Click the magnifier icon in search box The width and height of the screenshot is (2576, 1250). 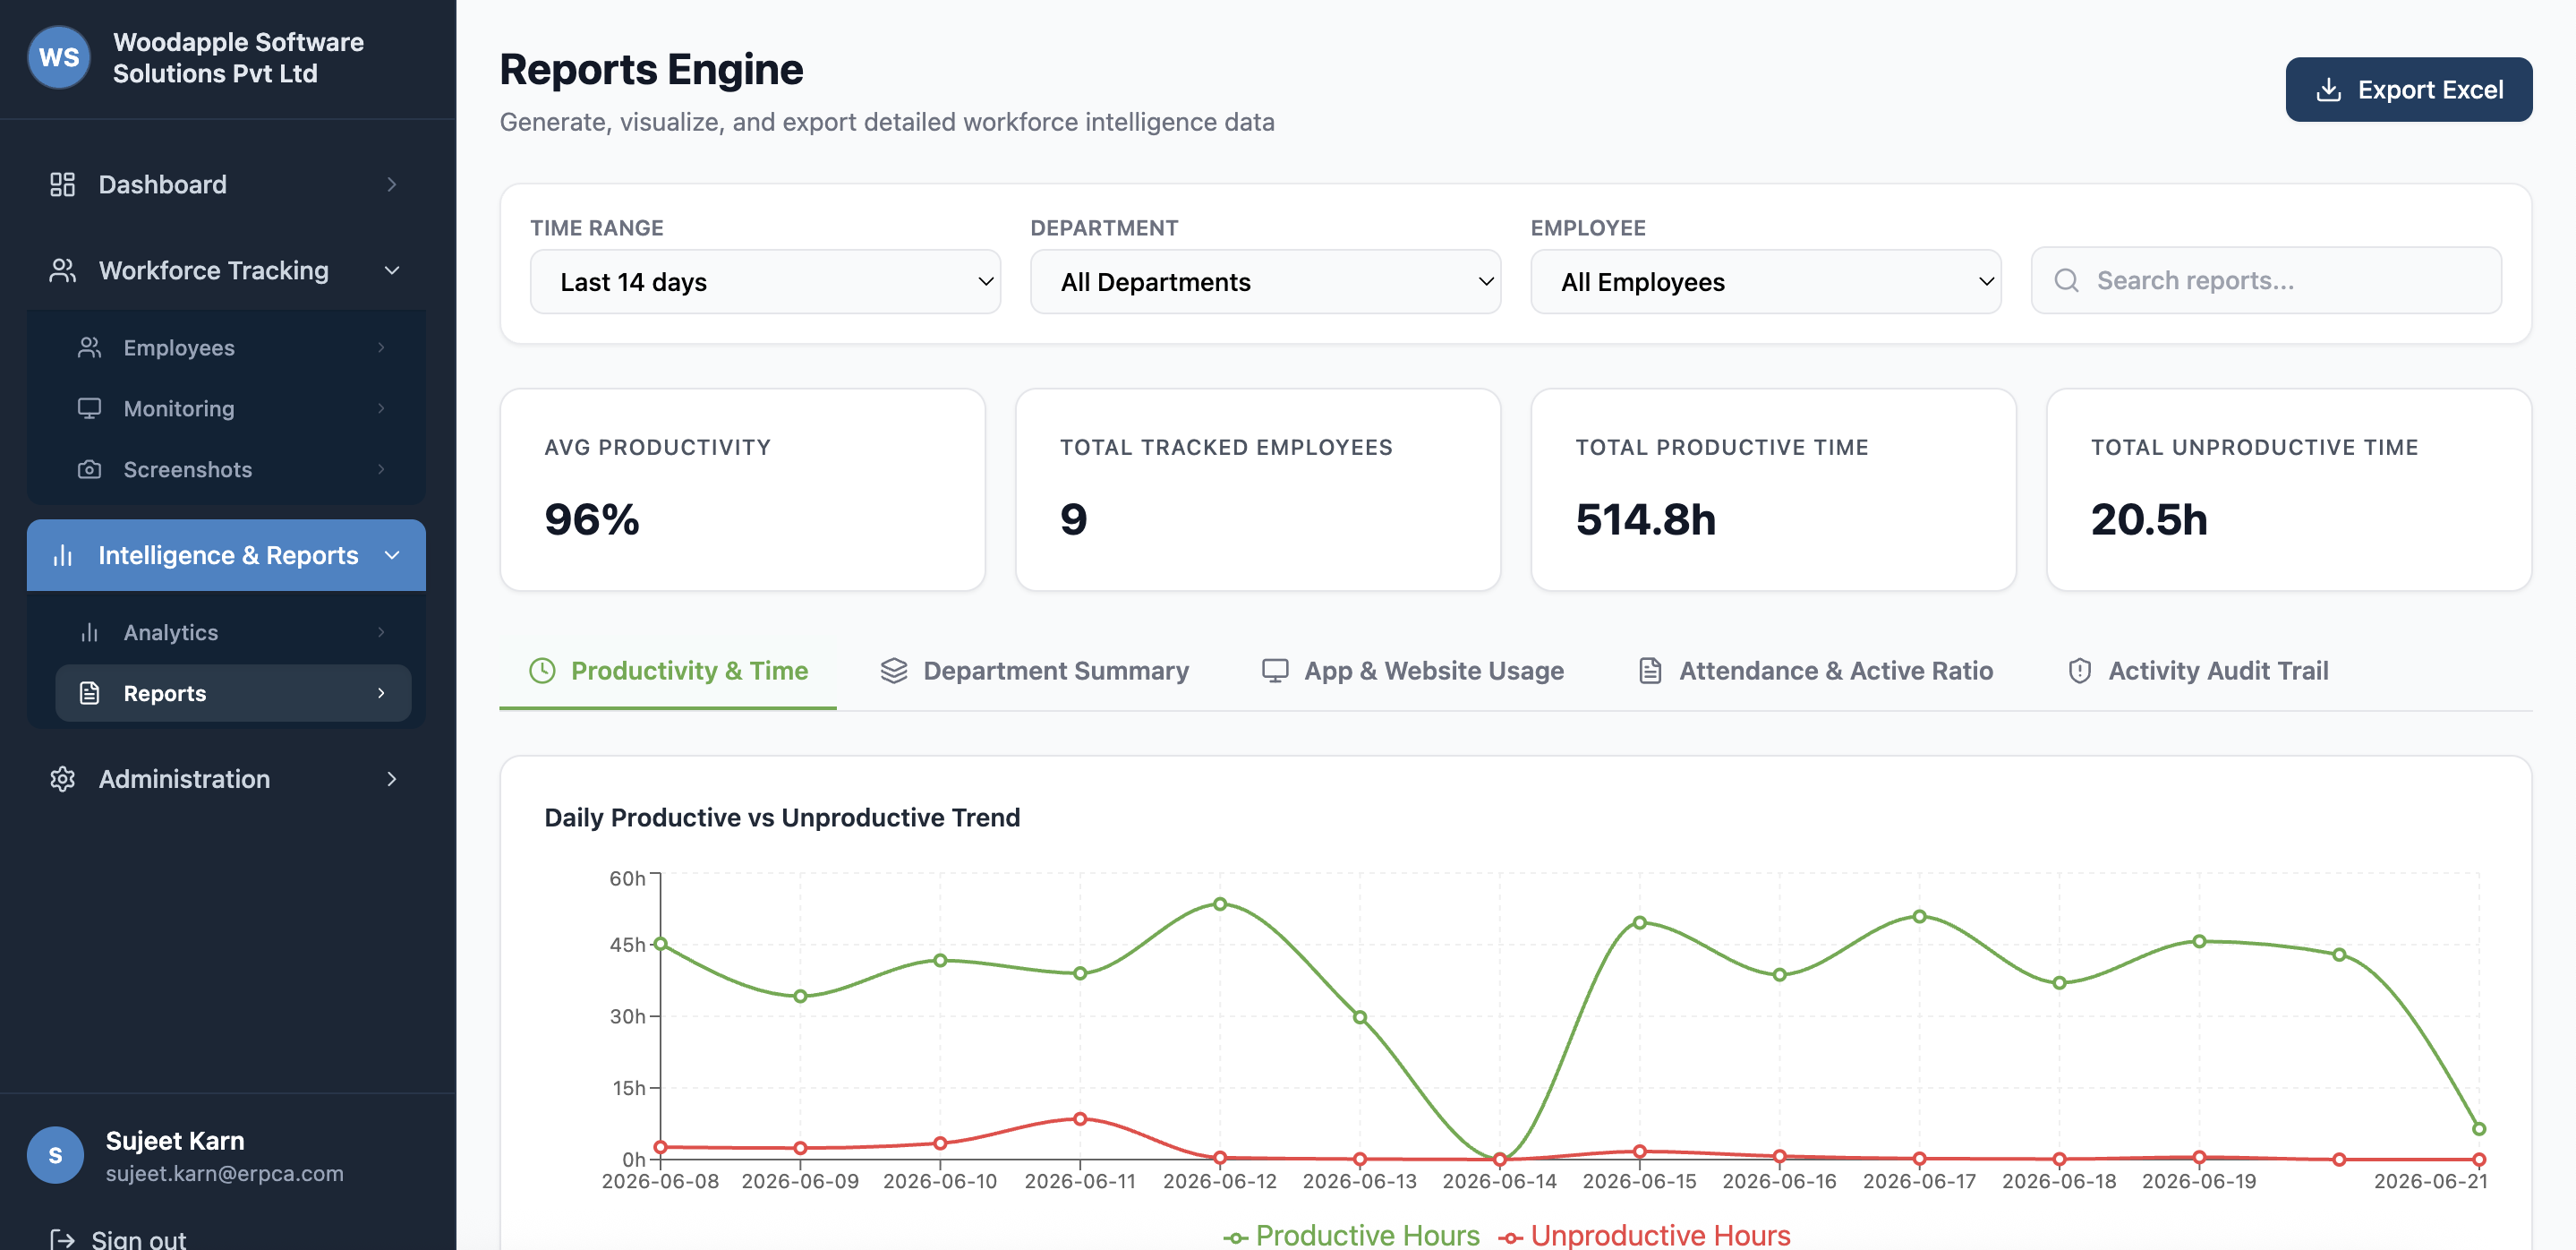pyautogui.click(x=2066, y=280)
